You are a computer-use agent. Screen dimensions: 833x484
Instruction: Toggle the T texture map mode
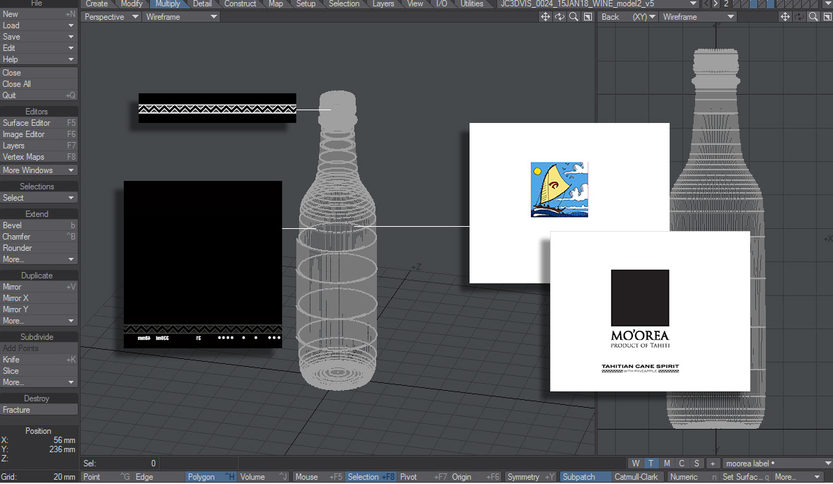651,464
